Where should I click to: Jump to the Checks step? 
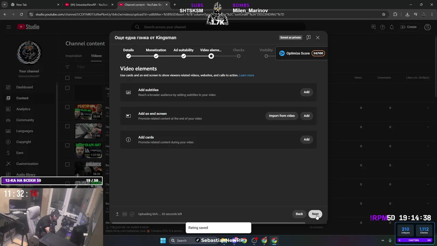tap(239, 53)
